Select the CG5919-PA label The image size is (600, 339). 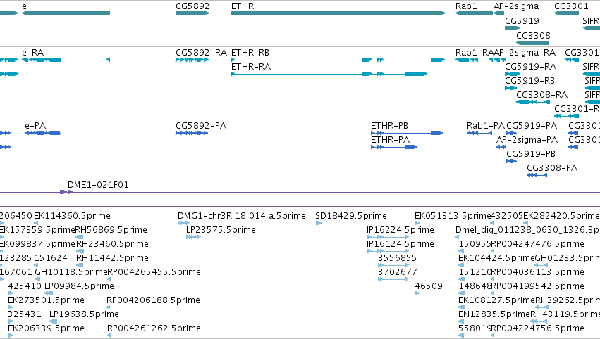532,126
